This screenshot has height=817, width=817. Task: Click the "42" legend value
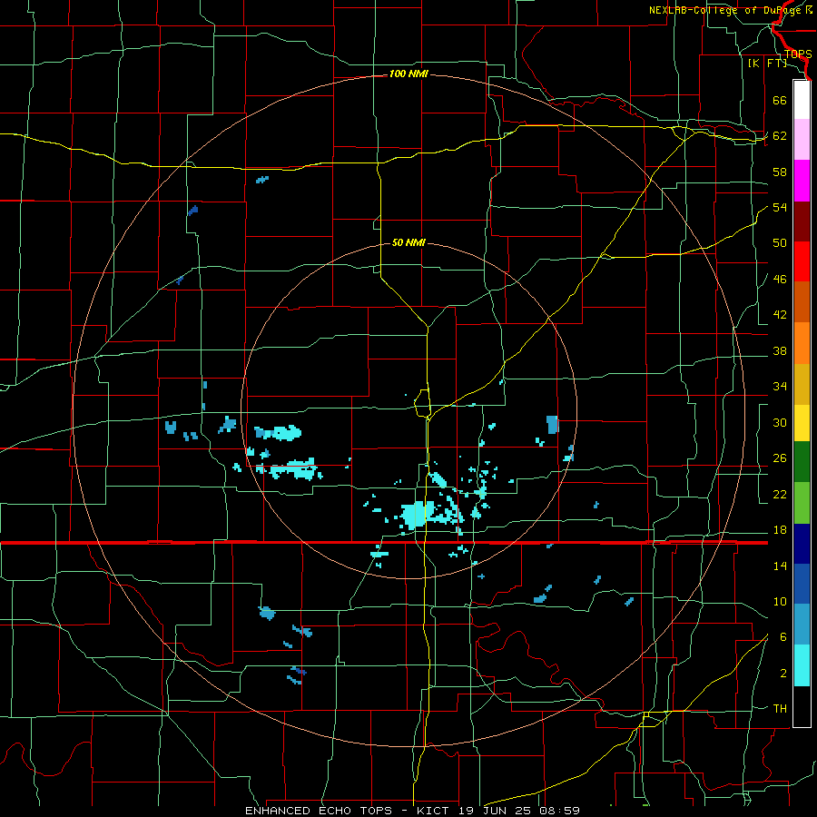[780, 315]
